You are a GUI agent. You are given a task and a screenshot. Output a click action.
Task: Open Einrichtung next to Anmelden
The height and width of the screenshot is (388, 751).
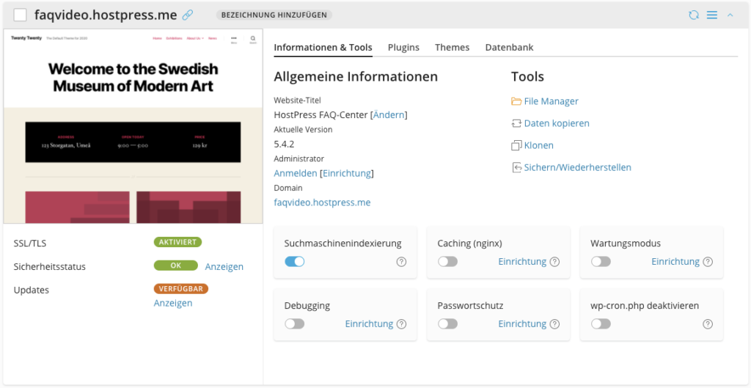click(x=347, y=173)
